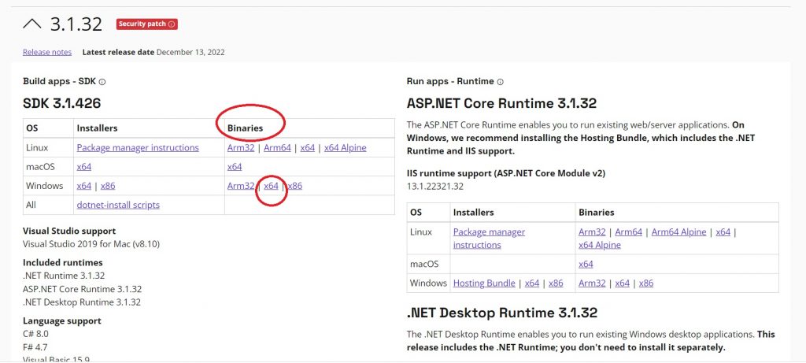Viewport: 806px width, 363px height.
Task: Download ASP.NET Runtime Windows x86 binary
Action: coord(646,283)
